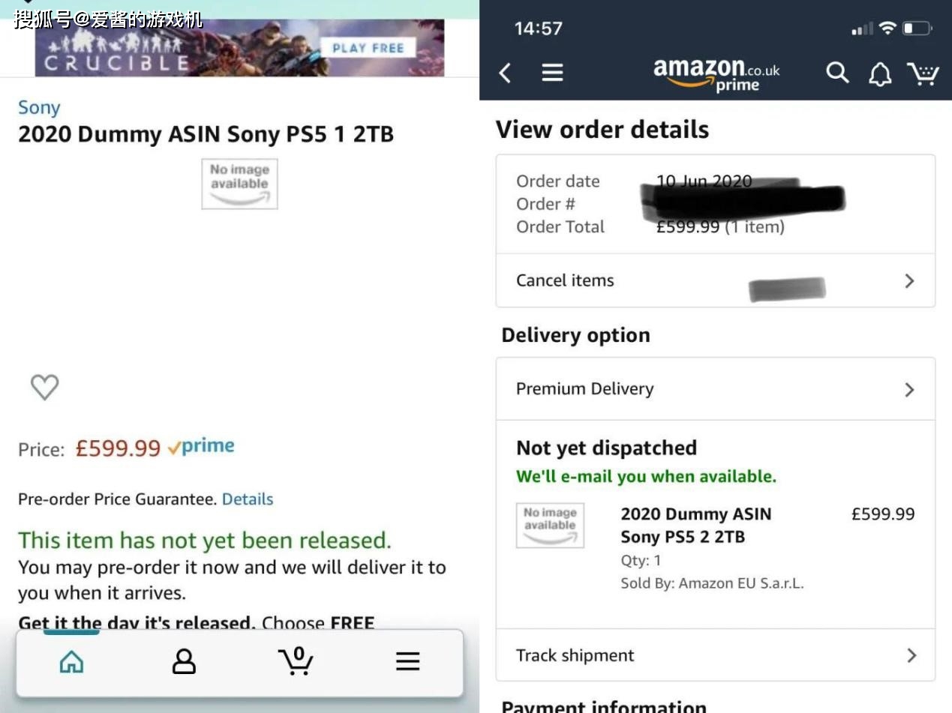Expand the Premium Delivery option

pyautogui.click(x=715, y=389)
